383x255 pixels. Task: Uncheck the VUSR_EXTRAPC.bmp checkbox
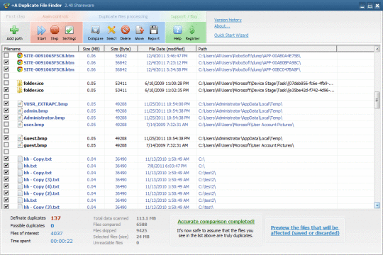6,103
